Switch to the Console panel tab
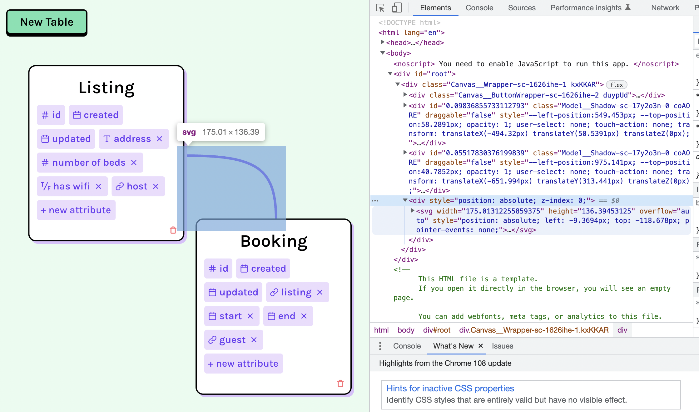The image size is (699, 412). pos(479,8)
